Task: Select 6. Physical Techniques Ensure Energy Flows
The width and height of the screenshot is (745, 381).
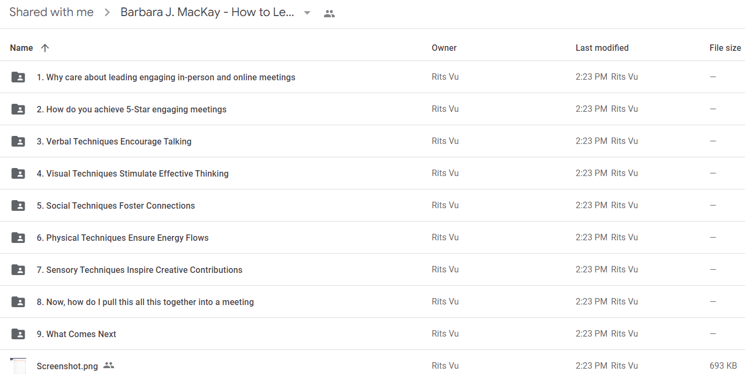Action: click(123, 238)
